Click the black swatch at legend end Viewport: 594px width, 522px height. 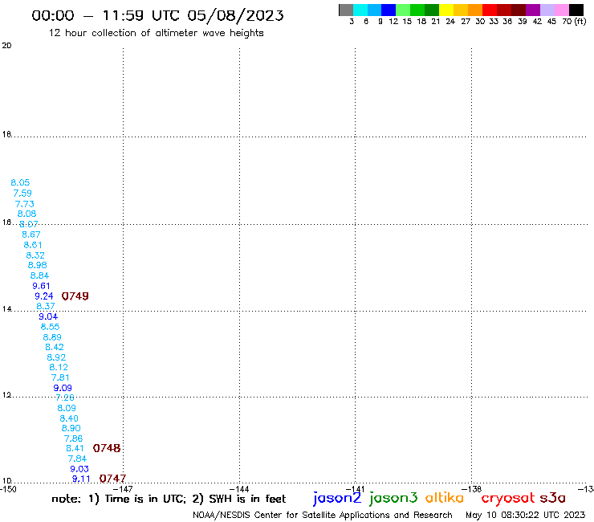(576, 10)
